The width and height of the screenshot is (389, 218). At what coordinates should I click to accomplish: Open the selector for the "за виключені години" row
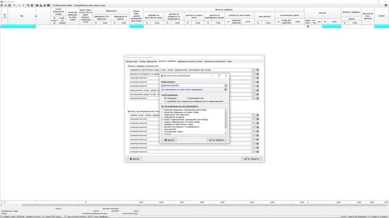253,94
